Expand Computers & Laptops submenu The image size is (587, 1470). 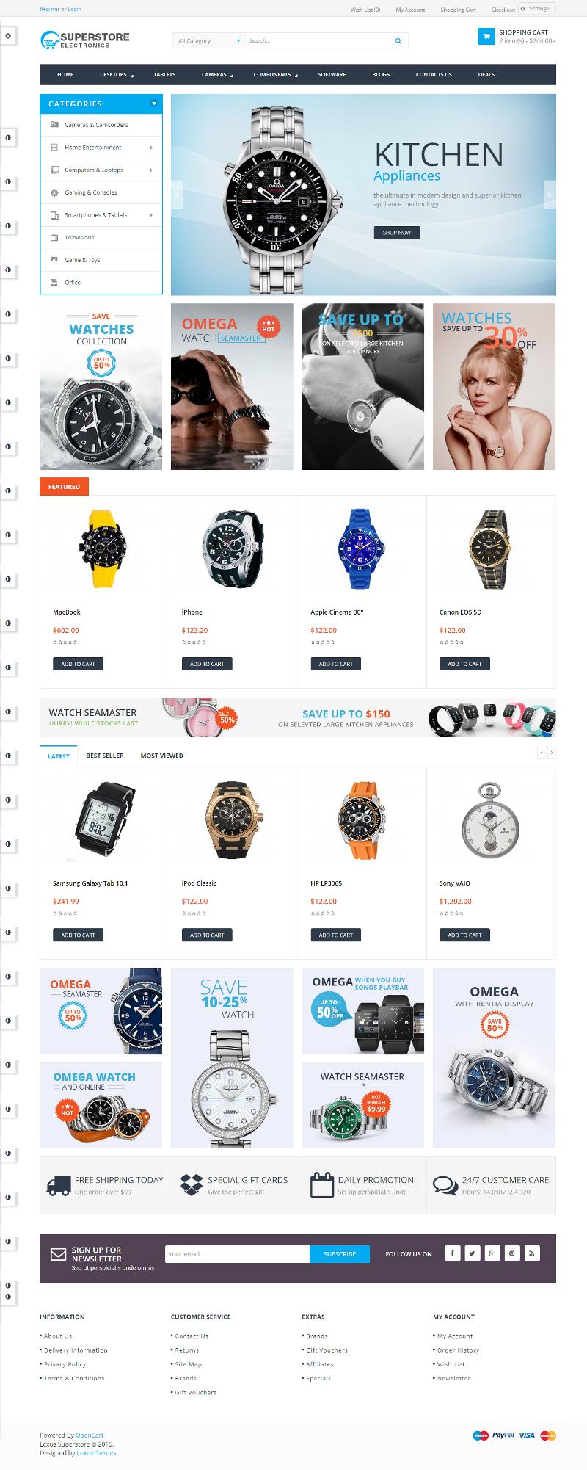(x=151, y=170)
